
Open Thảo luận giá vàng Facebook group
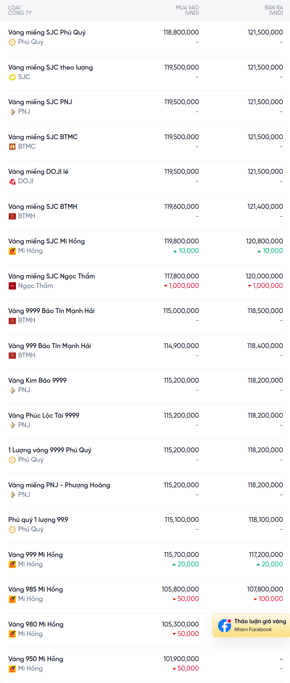tap(251, 625)
